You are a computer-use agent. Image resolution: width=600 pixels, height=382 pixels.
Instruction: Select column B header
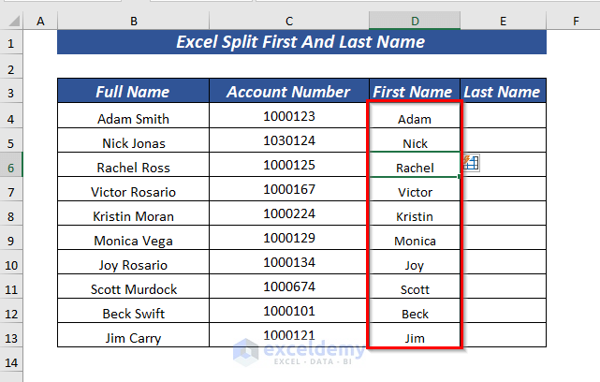point(134,21)
